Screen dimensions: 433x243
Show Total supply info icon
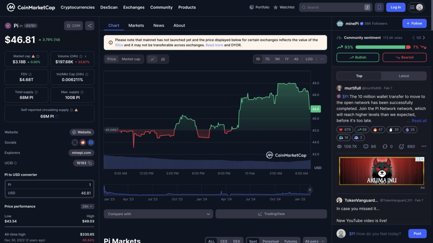(36, 92)
